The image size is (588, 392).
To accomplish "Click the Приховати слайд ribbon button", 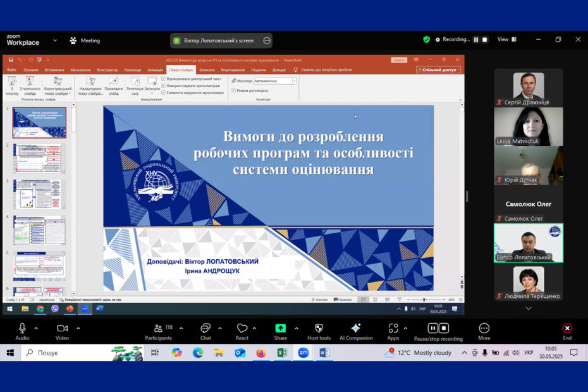I will tap(114, 86).
